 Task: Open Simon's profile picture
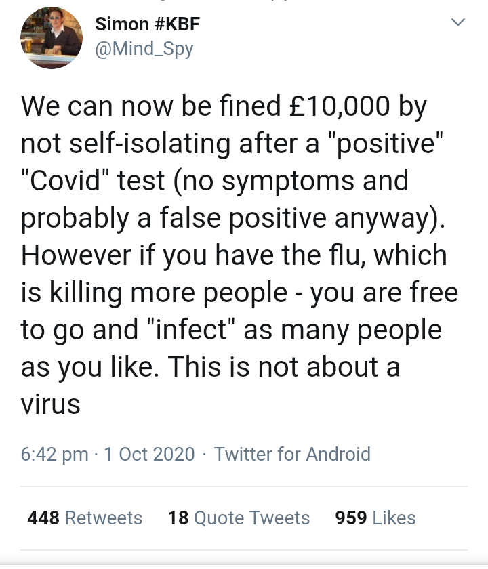(52, 41)
